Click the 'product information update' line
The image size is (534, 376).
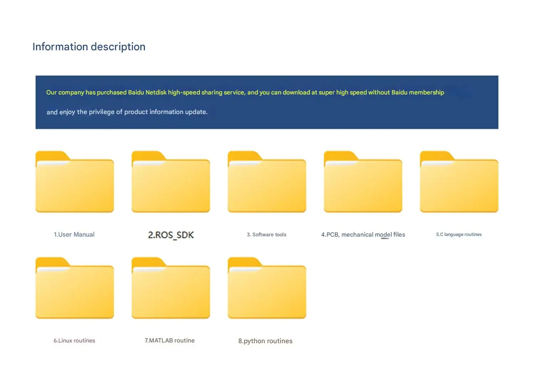tap(127, 112)
